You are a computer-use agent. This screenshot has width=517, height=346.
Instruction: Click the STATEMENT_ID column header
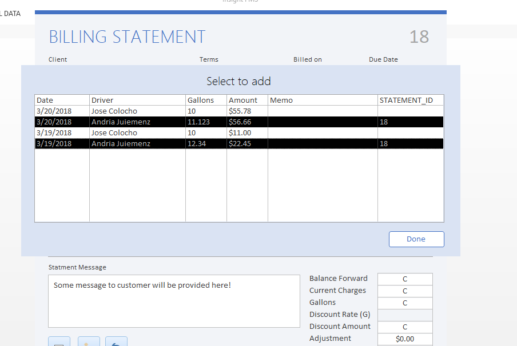(411, 100)
